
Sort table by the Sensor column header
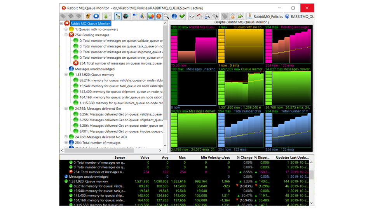pos(120,157)
